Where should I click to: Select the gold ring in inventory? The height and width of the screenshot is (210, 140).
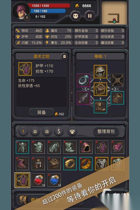click(86, 163)
